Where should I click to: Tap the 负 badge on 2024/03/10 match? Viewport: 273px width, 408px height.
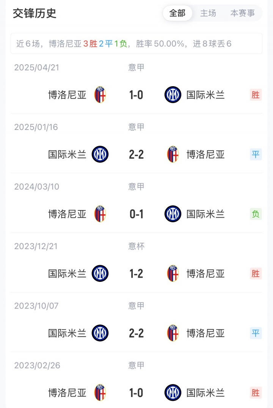point(256,214)
